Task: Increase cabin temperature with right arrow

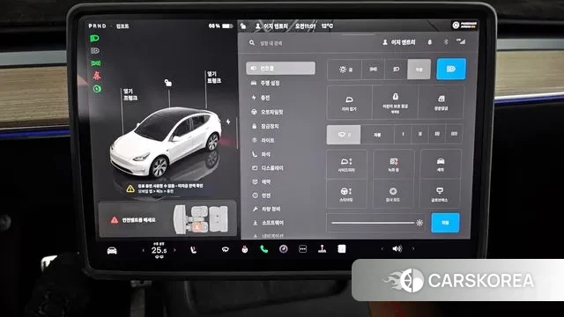Action: (174, 250)
